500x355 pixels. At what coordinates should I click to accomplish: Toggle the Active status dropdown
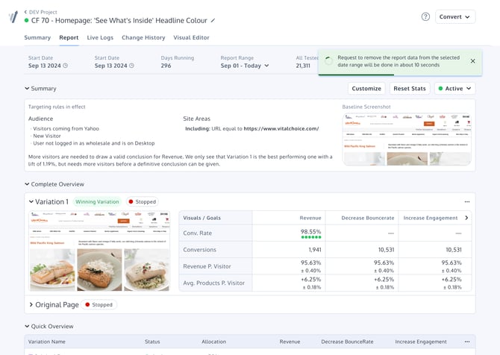coord(454,89)
